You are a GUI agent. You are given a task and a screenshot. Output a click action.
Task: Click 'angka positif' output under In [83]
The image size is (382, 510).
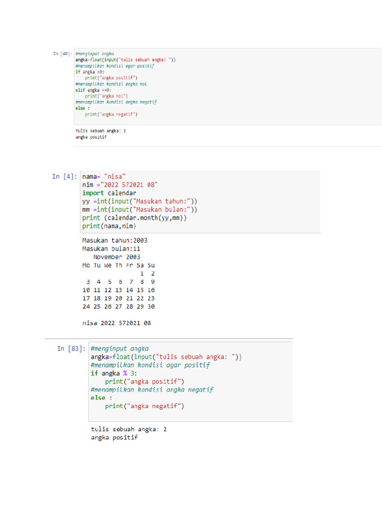[x=114, y=437]
